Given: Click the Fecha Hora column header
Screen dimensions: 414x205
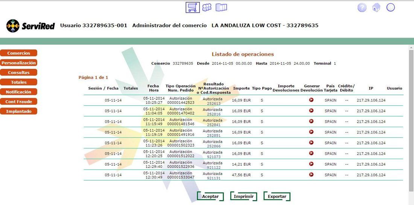Looking at the screenshot, I should pyautogui.click(x=154, y=88).
